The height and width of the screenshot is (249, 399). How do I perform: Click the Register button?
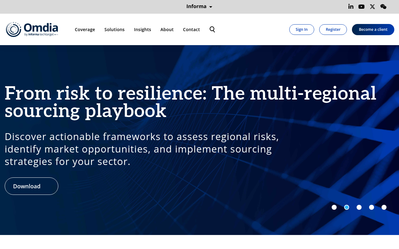coord(333,30)
